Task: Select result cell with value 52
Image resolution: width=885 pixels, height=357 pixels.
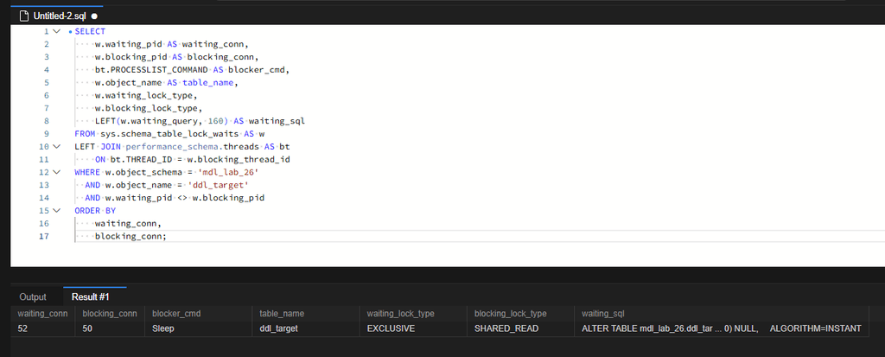Action: tap(43, 328)
